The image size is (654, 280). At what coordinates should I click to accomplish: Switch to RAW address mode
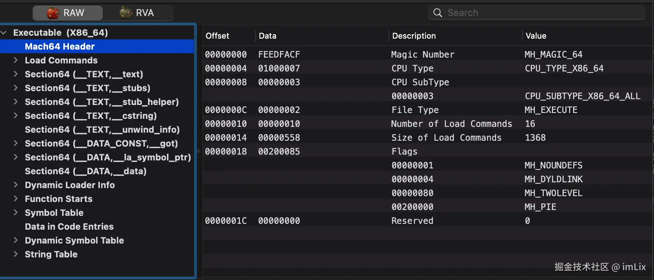click(68, 13)
